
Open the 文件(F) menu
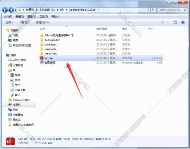[8, 16]
